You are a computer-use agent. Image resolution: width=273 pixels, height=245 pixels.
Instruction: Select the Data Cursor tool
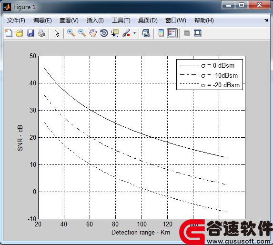[115, 33]
